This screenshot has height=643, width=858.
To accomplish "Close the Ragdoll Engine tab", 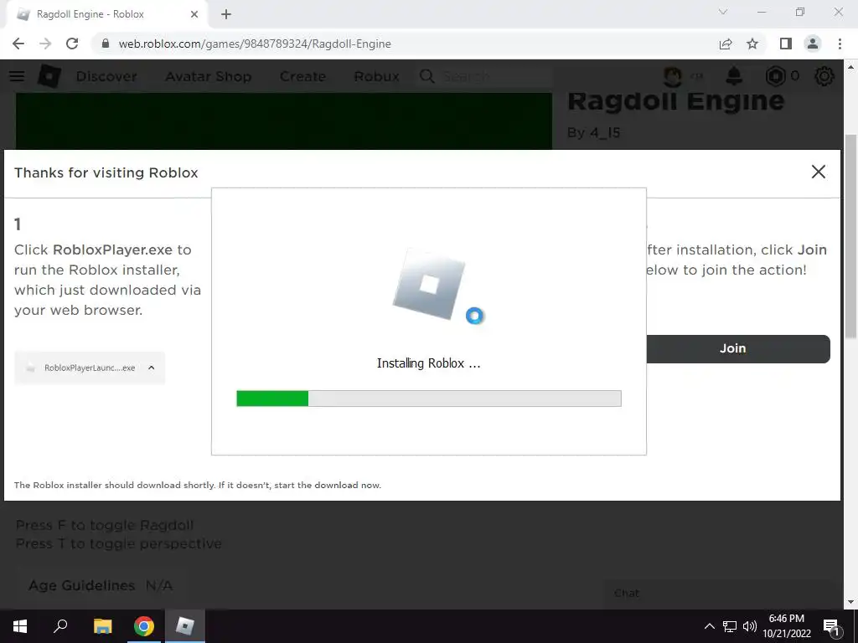I will coord(194,15).
